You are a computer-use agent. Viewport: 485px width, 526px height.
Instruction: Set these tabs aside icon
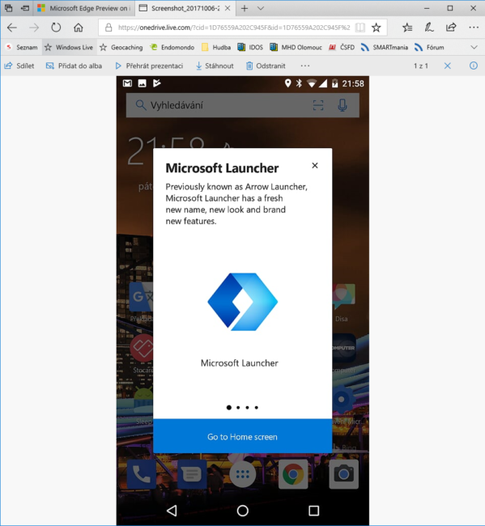point(25,8)
